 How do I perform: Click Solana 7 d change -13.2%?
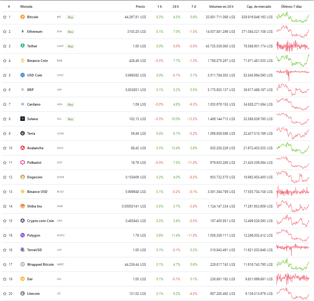tap(192, 119)
